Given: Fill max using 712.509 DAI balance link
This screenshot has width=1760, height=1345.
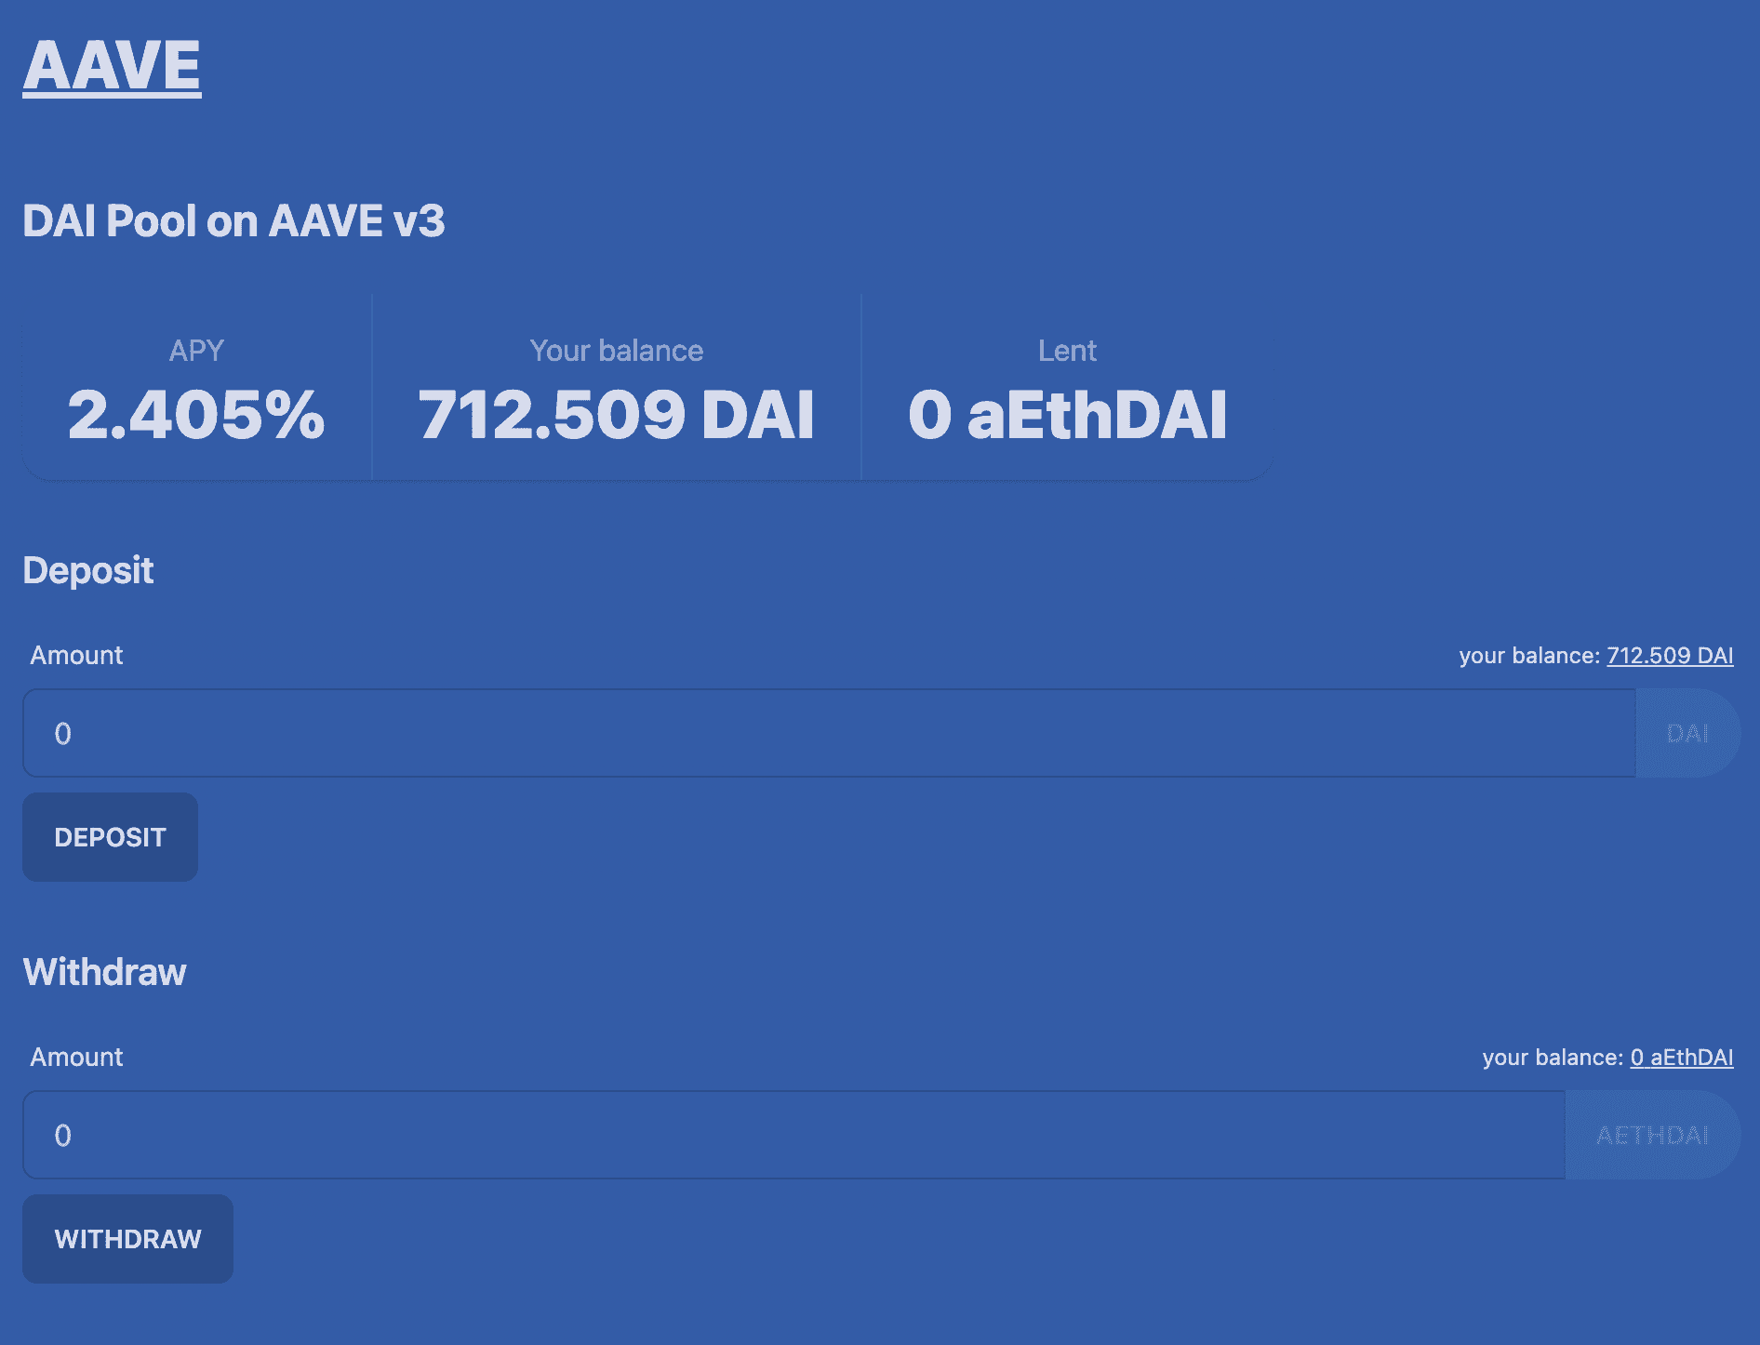Looking at the screenshot, I should pyautogui.click(x=1670, y=656).
